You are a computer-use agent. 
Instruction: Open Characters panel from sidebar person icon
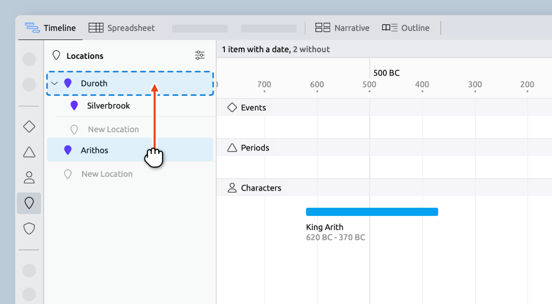coord(29,177)
